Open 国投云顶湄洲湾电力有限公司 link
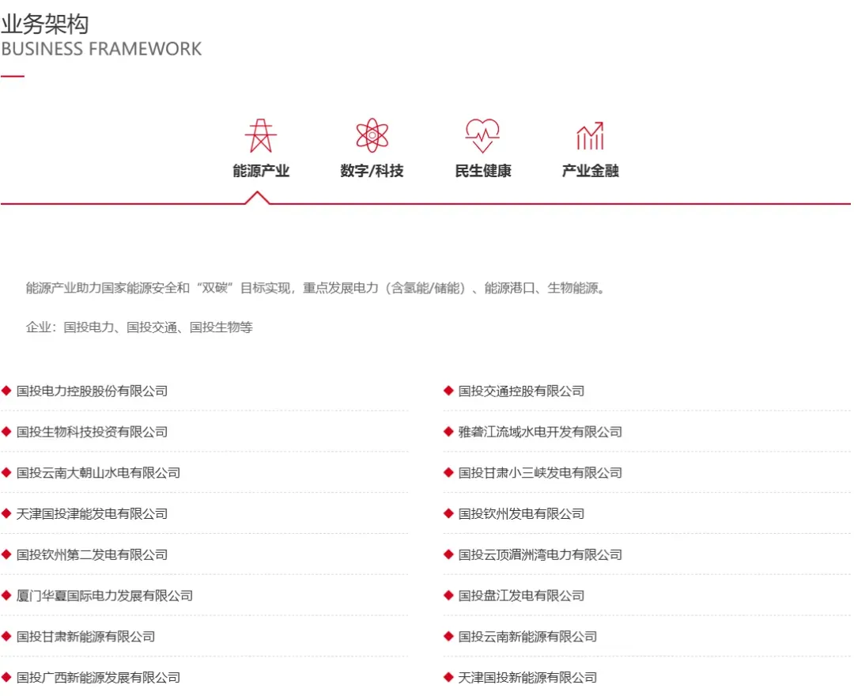Image resolution: width=854 pixels, height=696 pixels. point(540,554)
